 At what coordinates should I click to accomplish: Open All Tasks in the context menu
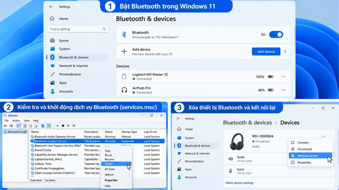click(116, 169)
